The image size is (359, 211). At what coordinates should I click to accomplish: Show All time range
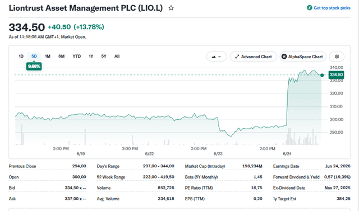click(117, 56)
